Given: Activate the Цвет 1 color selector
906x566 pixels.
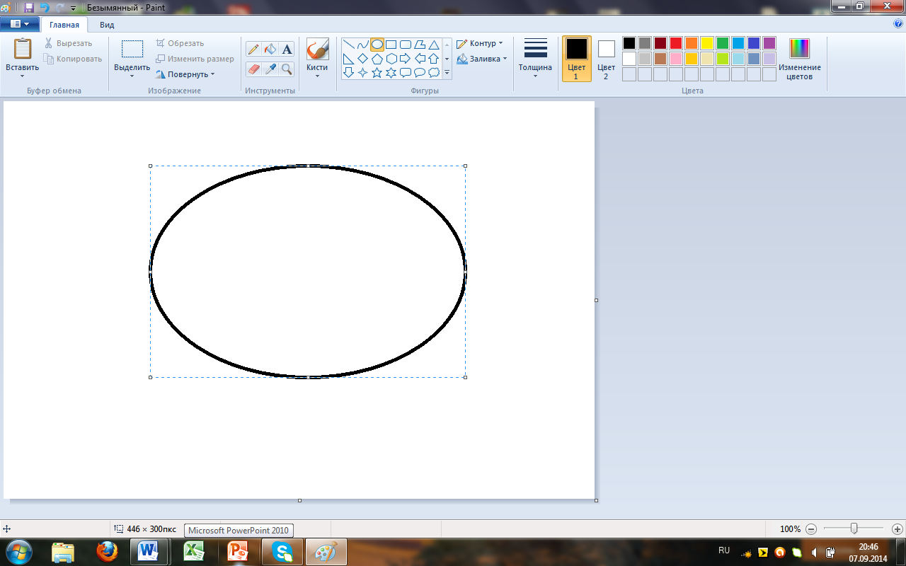Looking at the screenshot, I should tap(576, 59).
